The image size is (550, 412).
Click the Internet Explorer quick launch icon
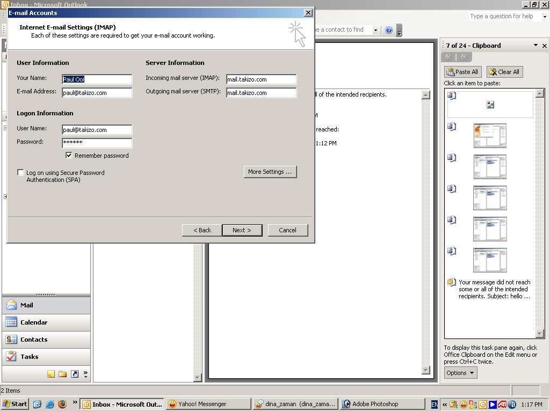(50, 404)
